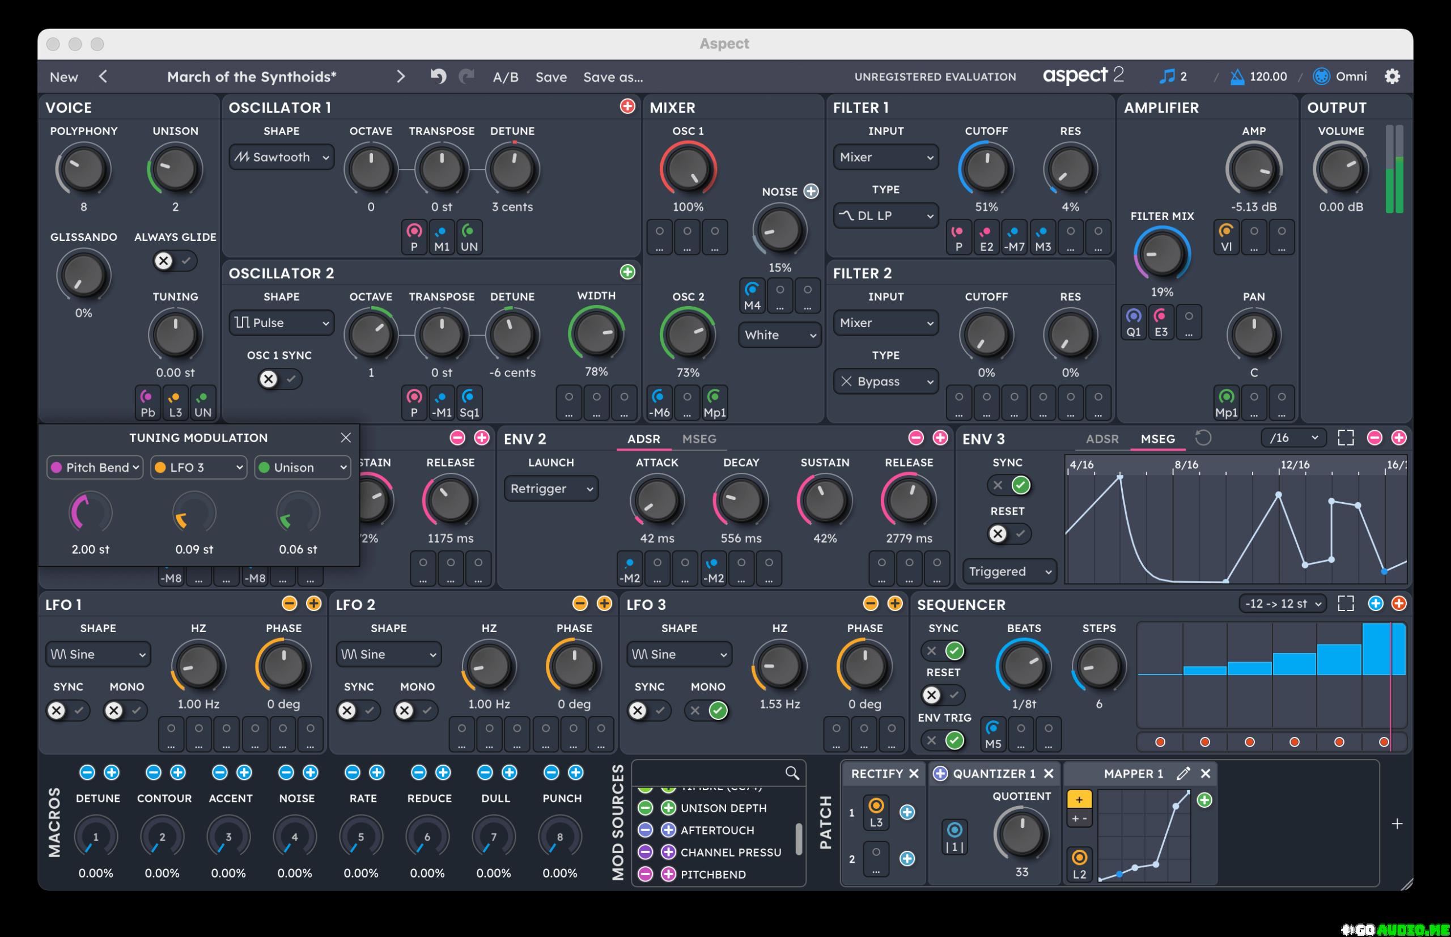This screenshot has height=937, width=1451.
Task: Add the Aftertouch plus mod source
Action: click(668, 830)
